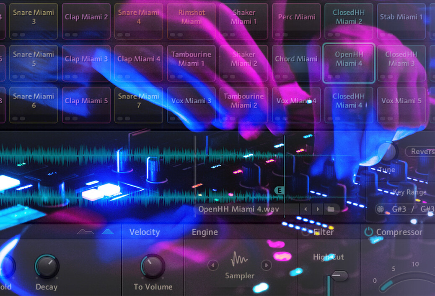Trigger the Vox Miami 3 pad

(192, 105)
